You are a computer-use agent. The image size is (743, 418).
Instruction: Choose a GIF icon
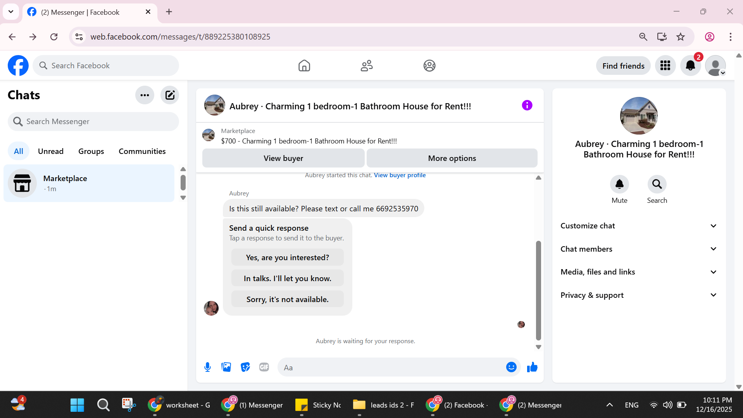(264, 367)
